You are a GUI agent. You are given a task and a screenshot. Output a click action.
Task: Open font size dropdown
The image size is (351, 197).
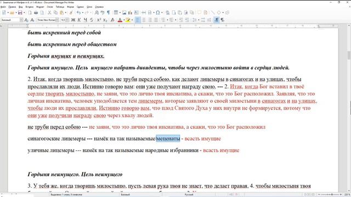(67, 20)
